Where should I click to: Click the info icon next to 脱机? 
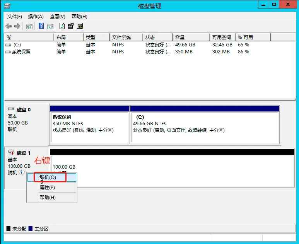pyautogui.click(x=22, y=172)
